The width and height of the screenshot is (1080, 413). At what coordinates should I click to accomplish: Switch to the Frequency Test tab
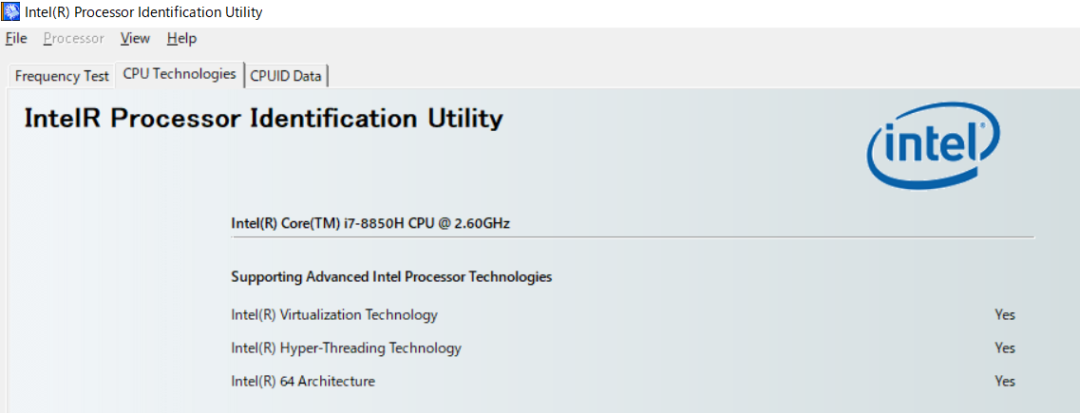(x=62, y=76)
